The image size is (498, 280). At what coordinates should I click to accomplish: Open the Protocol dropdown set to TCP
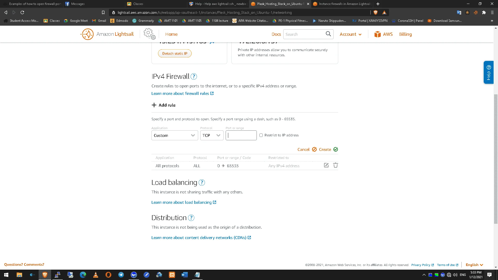point(212,135)
